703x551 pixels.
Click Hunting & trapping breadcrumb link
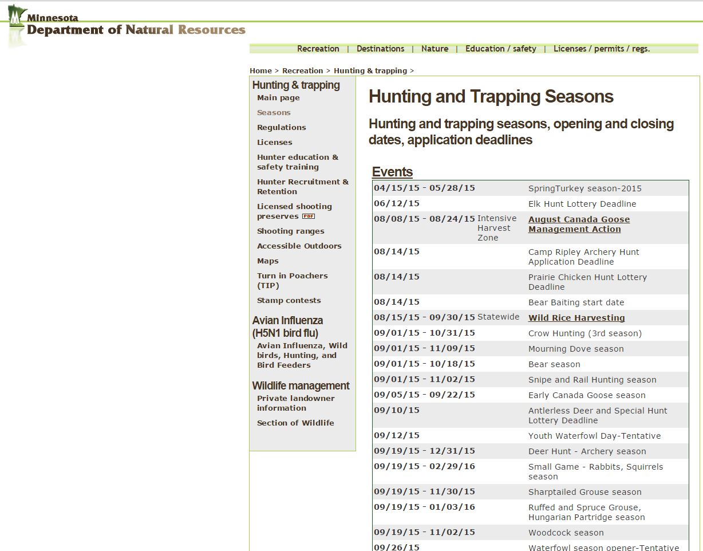click(x=370, y=71)
